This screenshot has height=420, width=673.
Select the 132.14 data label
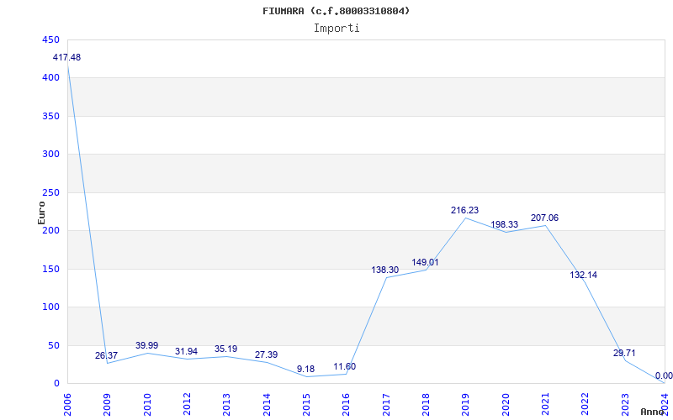(x=583, y=276)
